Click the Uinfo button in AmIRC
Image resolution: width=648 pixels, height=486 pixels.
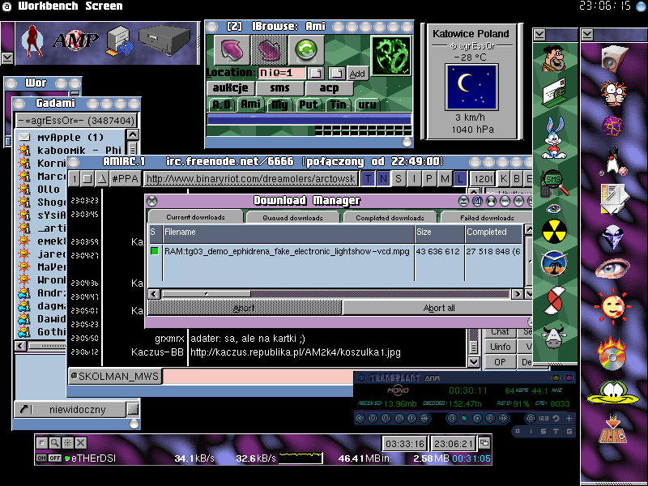(x=500, y=347)
